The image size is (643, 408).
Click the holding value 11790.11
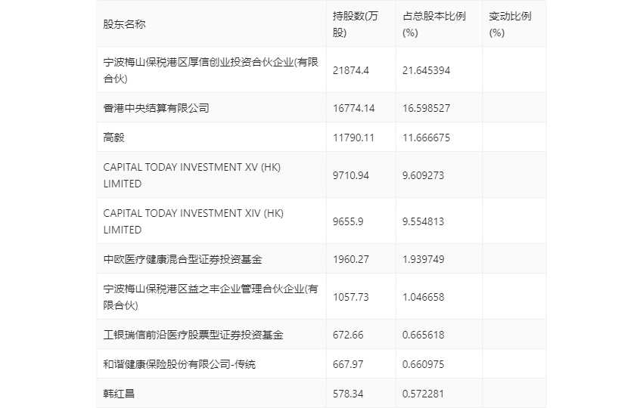click(353, 138)
